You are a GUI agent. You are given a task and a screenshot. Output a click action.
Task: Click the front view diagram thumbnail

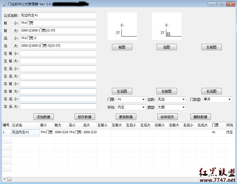[122, 26]
